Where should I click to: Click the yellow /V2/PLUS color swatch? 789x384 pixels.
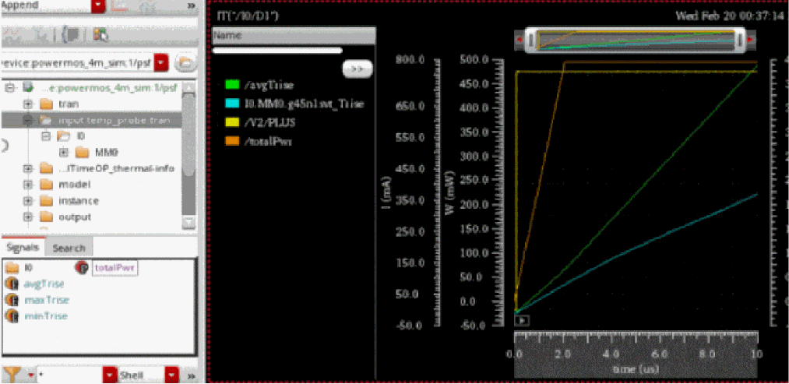coord(232,123)
